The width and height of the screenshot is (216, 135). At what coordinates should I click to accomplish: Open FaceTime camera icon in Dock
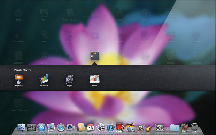point(71,127)
